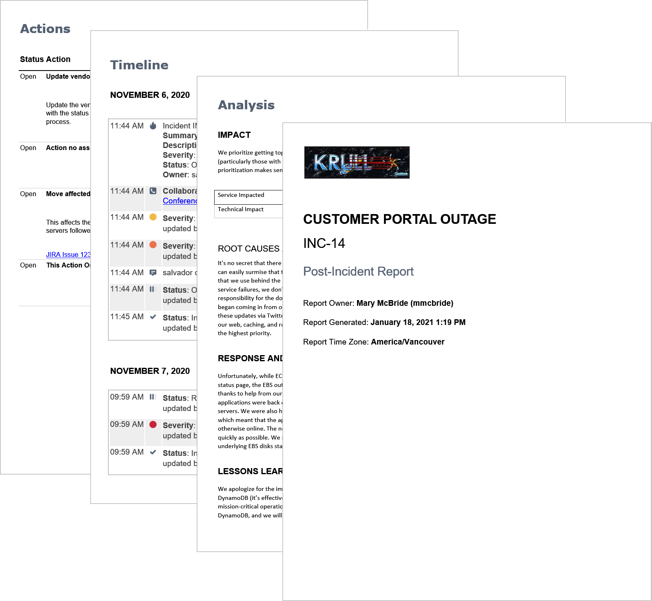Click the NOVEMBER 7, 2020 date heading
This screenshot has height=601, width=652.
(x=150, y=371)
